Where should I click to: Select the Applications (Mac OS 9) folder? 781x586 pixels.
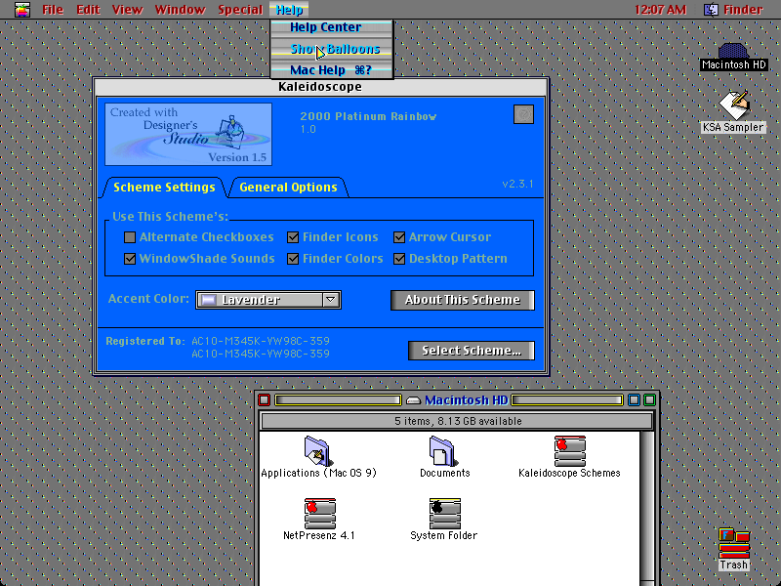319,450
